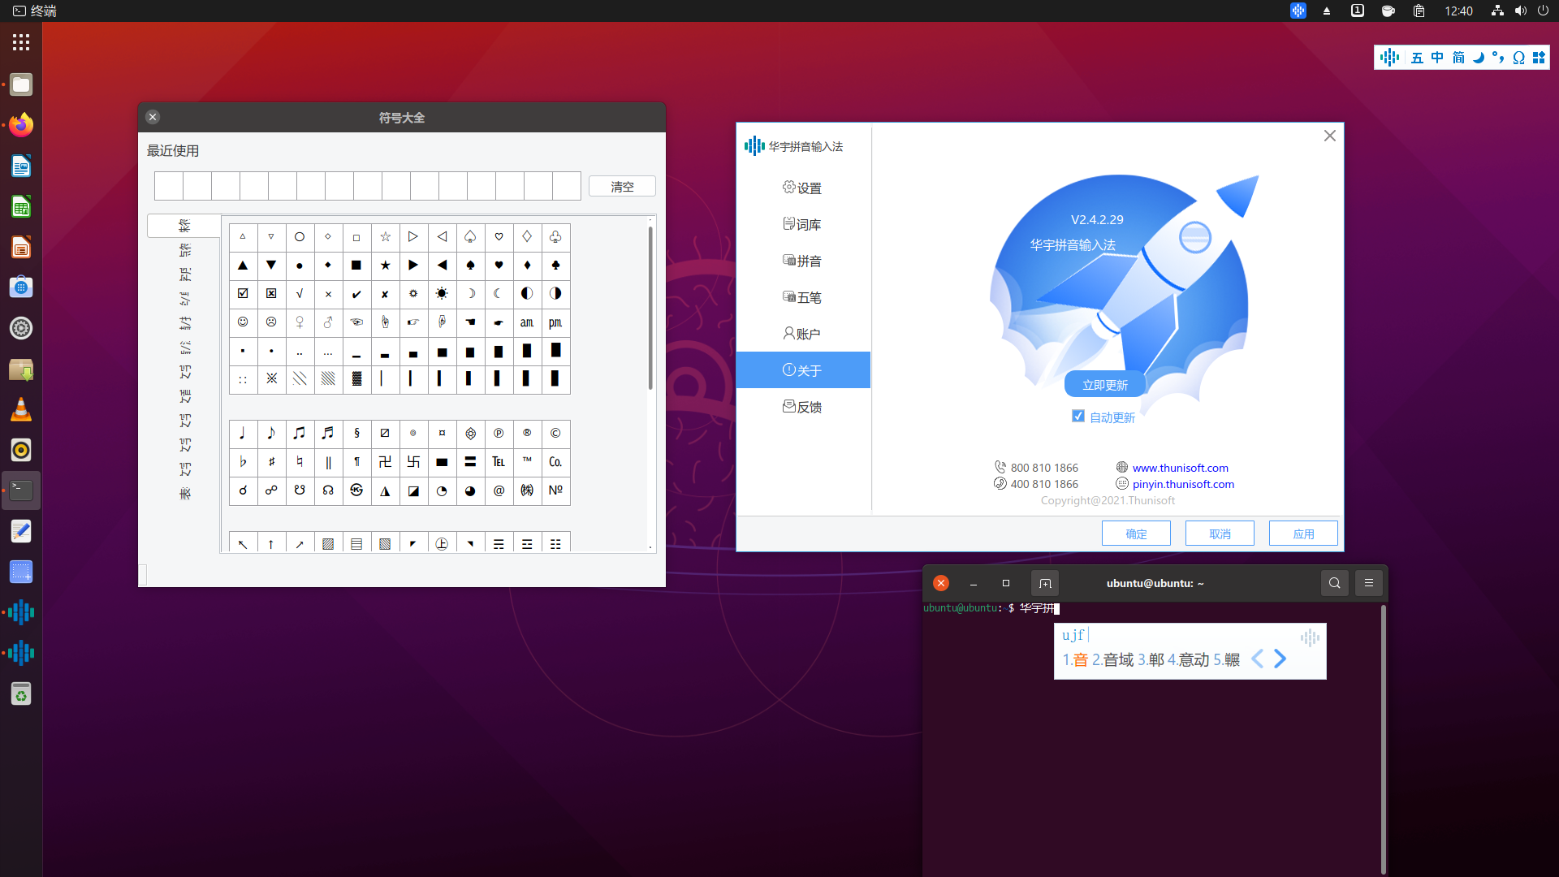Open the 拼音 section in Huayu settings

(x=803, y=261)
